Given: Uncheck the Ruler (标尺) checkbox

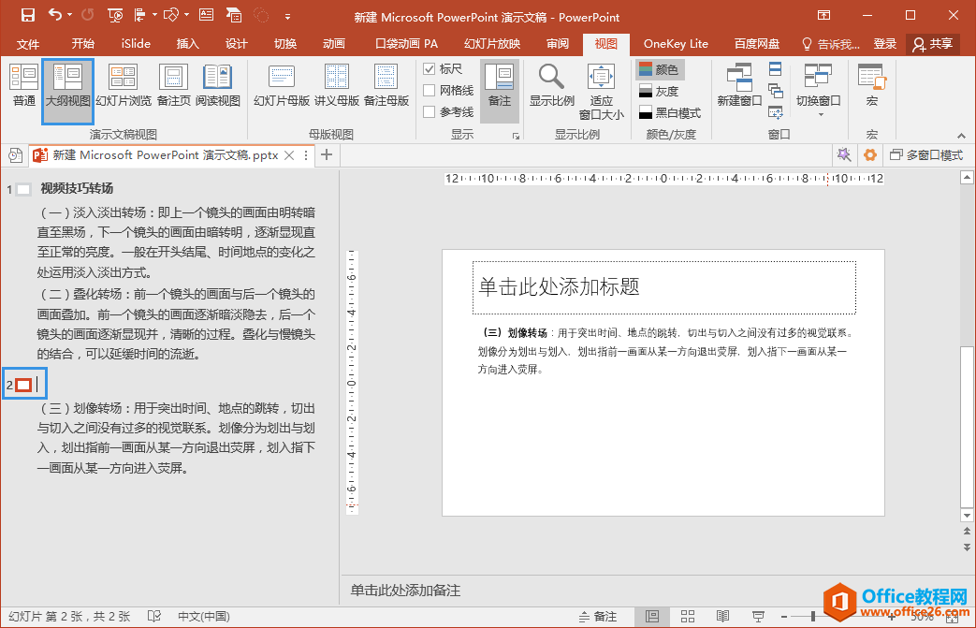Looking at the screenshot, I should (430, 69).
